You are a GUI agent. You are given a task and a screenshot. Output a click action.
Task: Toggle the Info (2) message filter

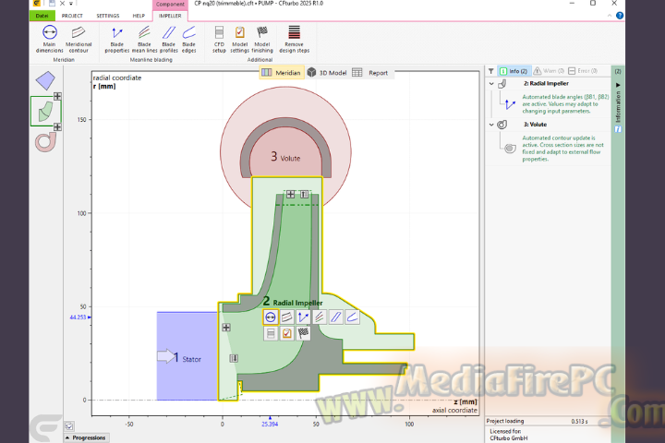(x=514, y=71)
